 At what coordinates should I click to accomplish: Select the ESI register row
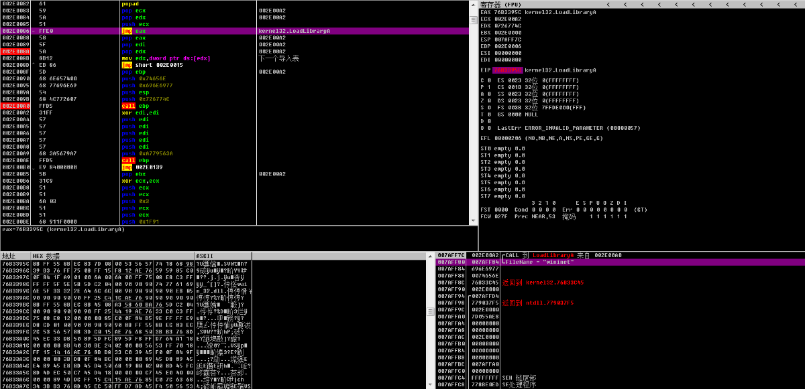[x=501, y=52]
